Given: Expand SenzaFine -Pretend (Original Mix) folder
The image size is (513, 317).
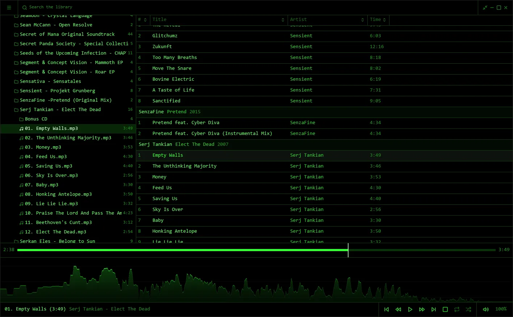Looking at the screenshot, I should pyautogui.click(x=68, y=100).
